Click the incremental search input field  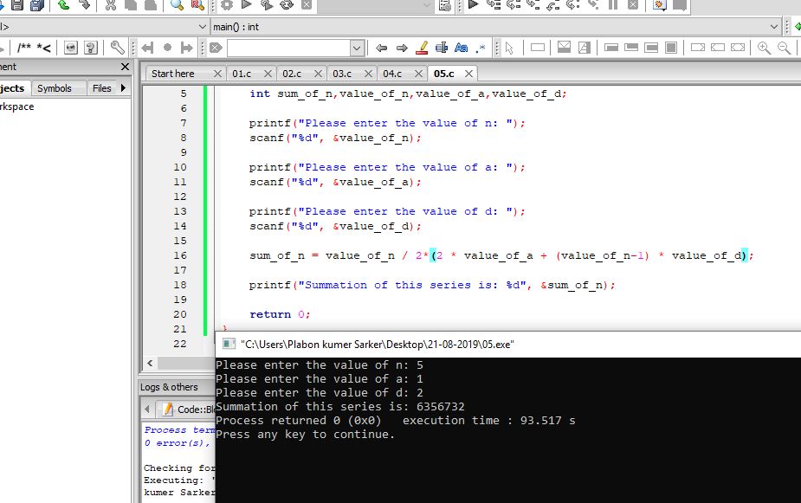pyautogui.click(x=288, y=48)
